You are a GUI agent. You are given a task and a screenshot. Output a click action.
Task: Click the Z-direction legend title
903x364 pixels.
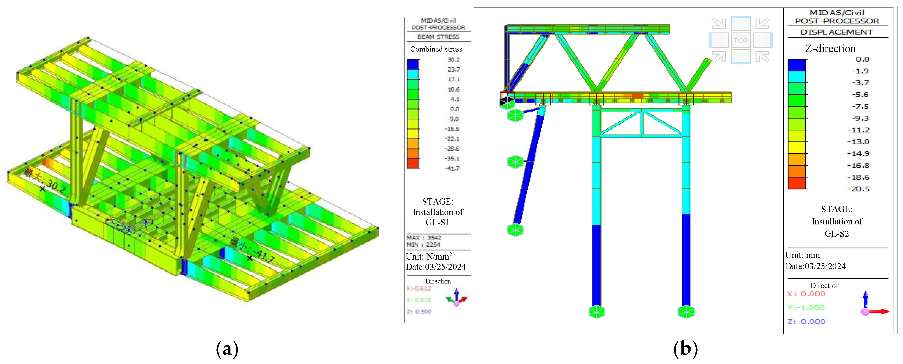tap(830, 49)
